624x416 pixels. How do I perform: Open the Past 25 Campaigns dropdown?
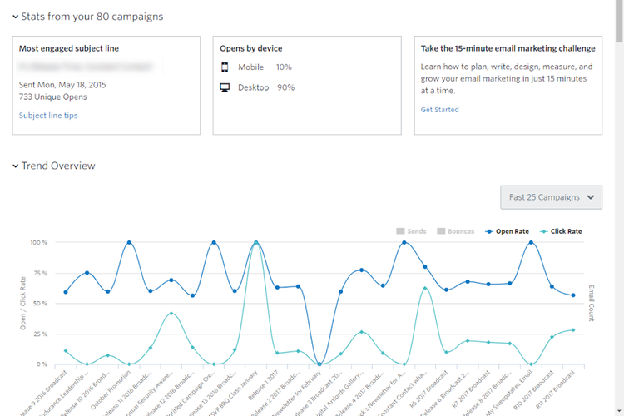click(x=551, y=197)
